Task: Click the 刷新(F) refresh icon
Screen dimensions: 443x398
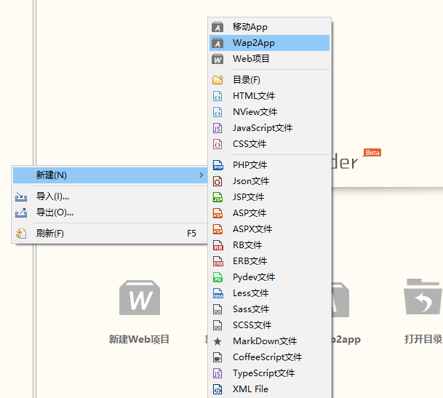Action: click(21, 234)
